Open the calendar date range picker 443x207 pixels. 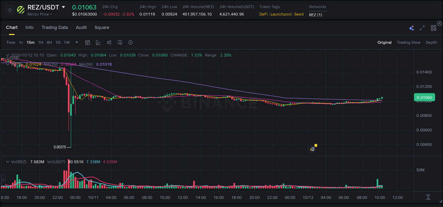88,42
